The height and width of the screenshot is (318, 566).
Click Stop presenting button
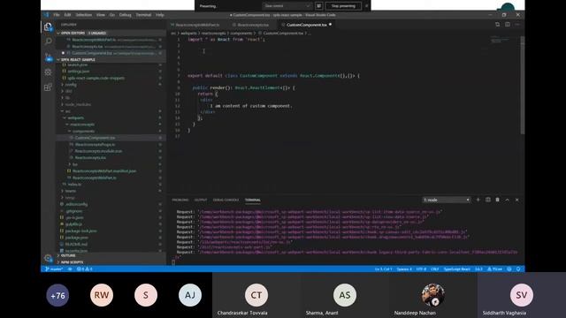point(343,6)
